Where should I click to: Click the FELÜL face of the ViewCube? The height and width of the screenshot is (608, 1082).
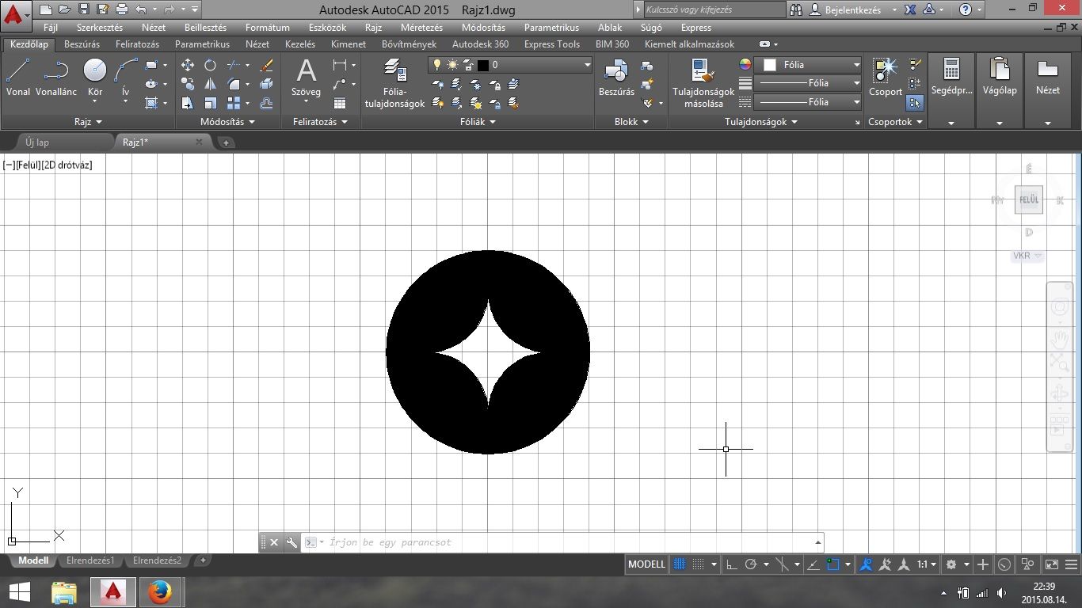point(1029,200)
